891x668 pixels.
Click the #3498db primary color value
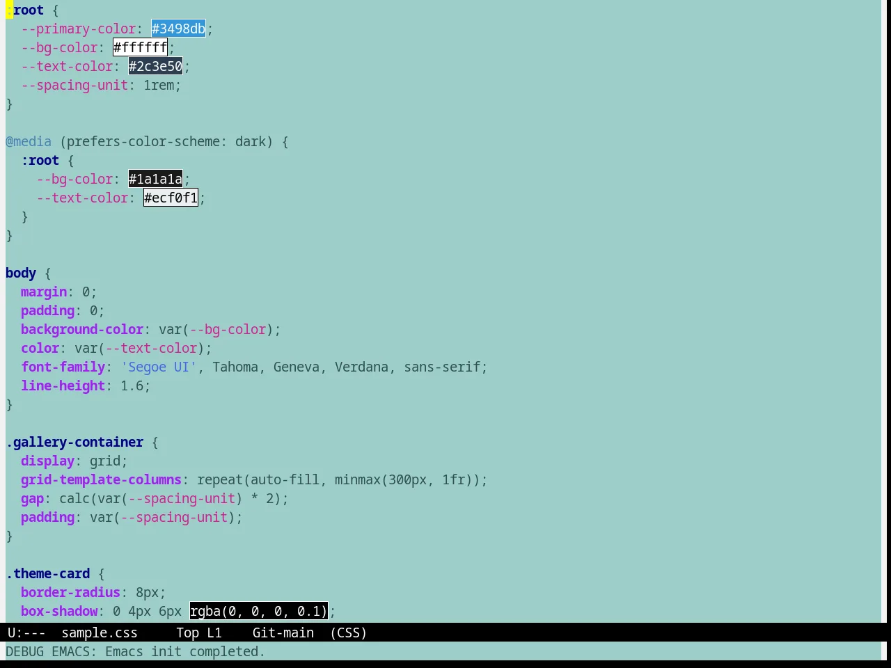pyautogui.click(x=178, y=29)
